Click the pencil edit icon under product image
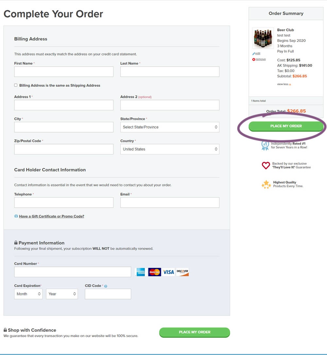The height and width of the screenshot is (355, 327). [x=254, y=54]
